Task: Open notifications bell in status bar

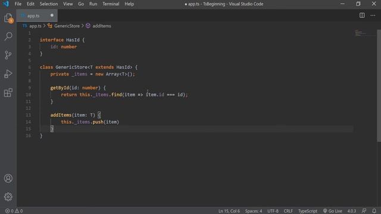Action: pos(374,211)
